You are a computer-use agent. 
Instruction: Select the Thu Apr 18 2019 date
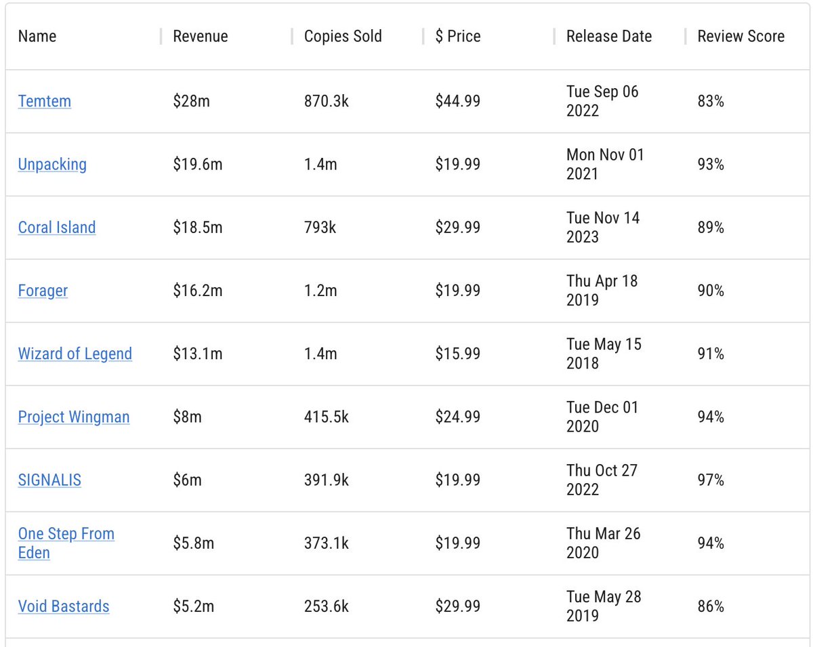tap(602, 291)
